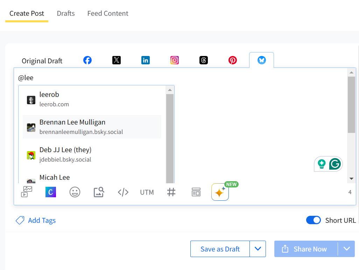The width and height of the screenshot is (359, 270).
Task: Insert code snippet with brackets icon
Action: [x=123, y=192]
